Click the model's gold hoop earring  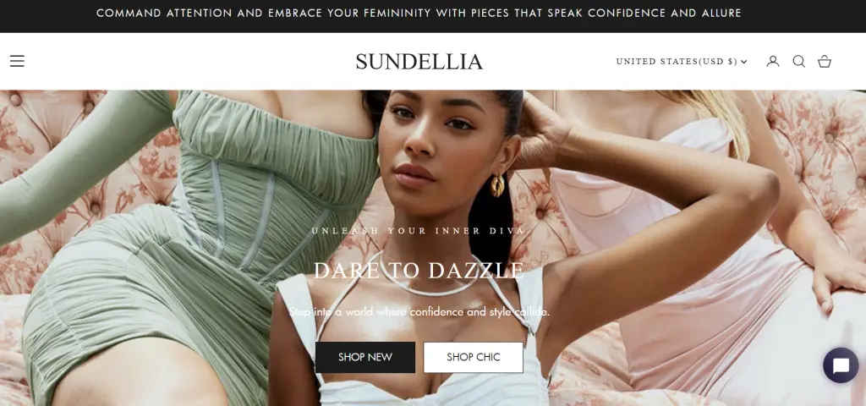click(x=497, y=185)
